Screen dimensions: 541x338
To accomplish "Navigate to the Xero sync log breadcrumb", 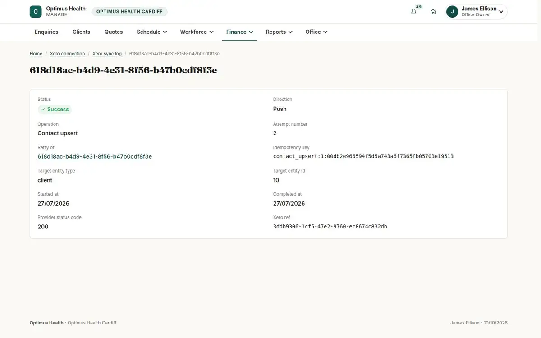I will (107, 54).
